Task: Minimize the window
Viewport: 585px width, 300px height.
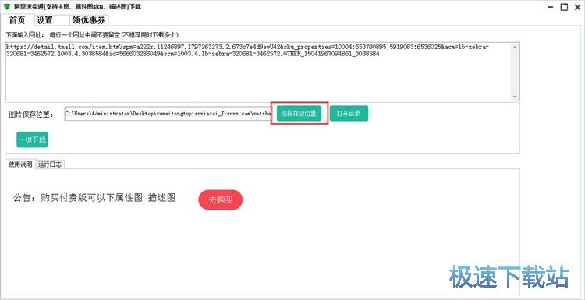Action: (550, 7)
